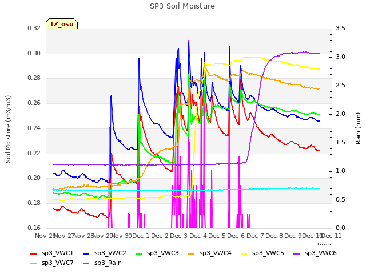Click the Rain (mm) axis label

pyautogui.click(x=358, y=128)
